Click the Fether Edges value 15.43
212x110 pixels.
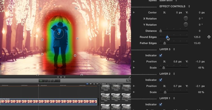coord(197,43)
